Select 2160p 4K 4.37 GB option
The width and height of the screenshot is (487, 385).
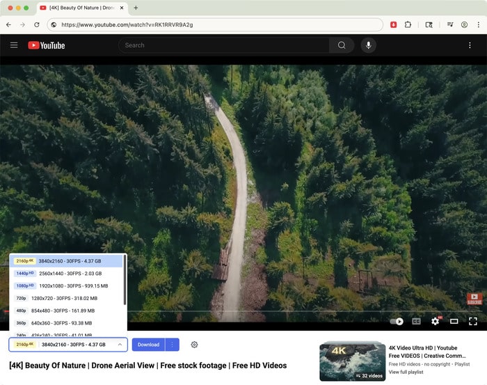tap(66, 261)
